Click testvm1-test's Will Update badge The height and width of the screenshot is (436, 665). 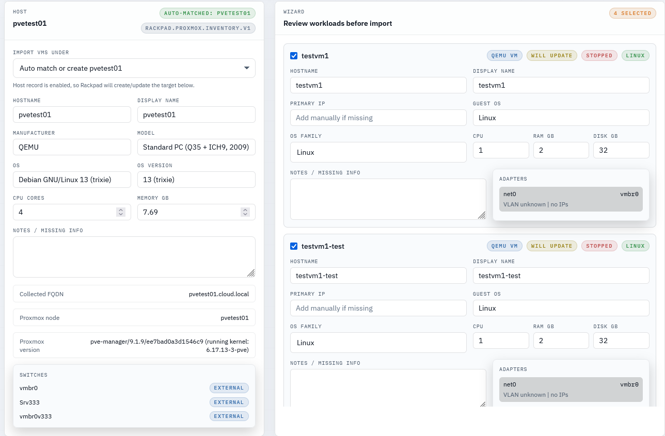click(x=552, y=246)
